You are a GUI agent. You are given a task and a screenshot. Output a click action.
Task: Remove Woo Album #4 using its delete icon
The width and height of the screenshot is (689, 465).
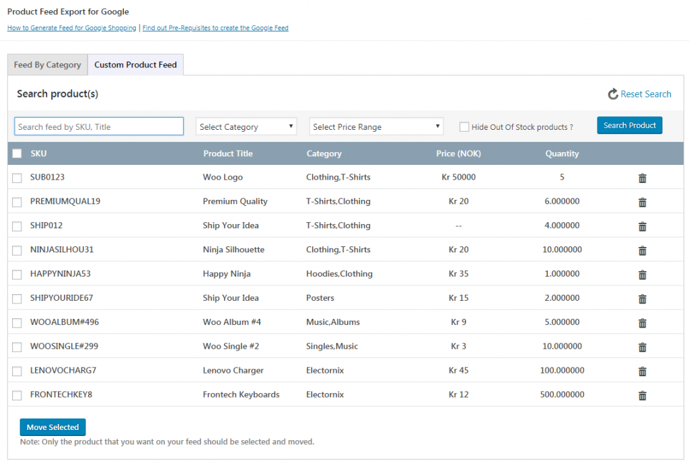642,322
